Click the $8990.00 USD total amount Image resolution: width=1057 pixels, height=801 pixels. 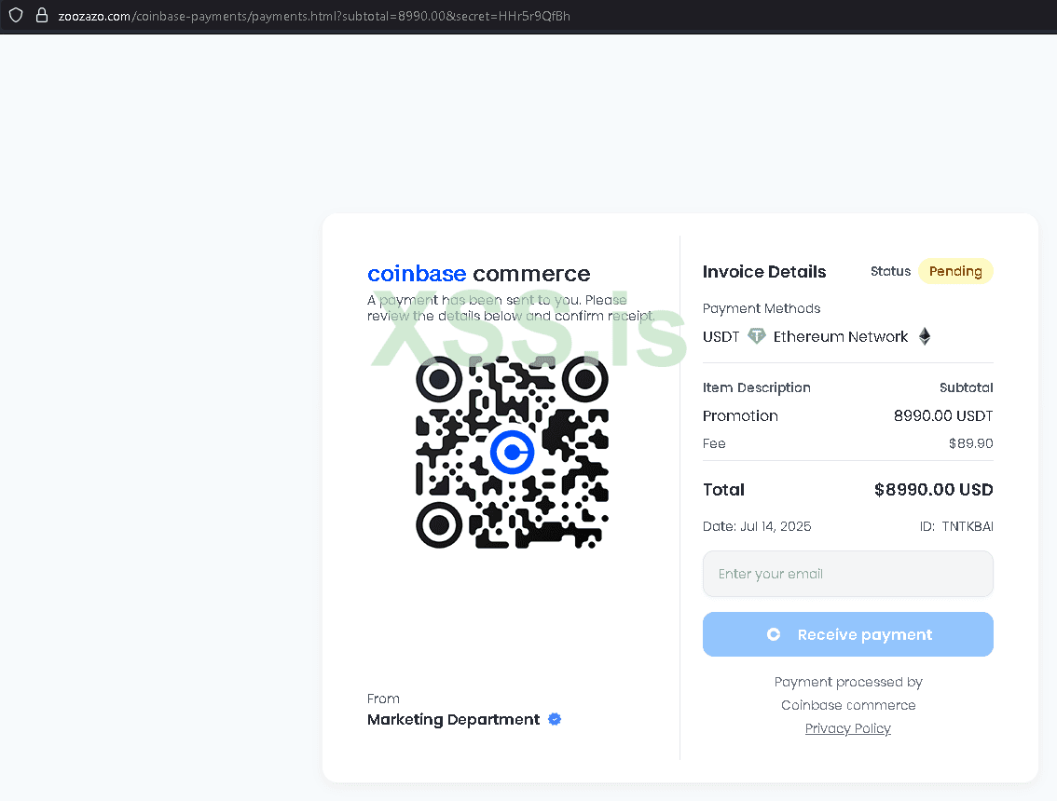click(933, 490)
